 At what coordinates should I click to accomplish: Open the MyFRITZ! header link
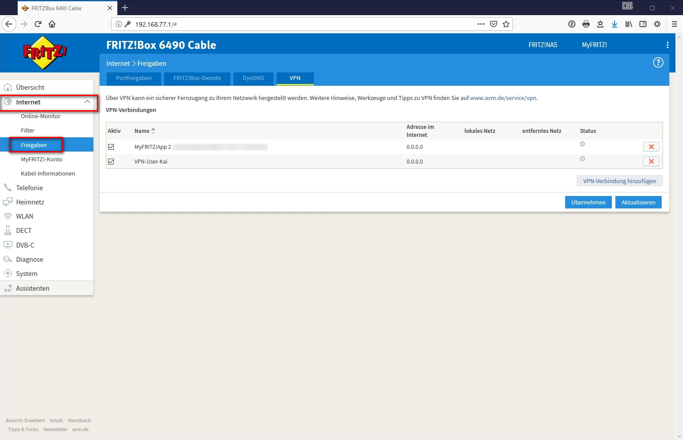click(x=594, y=45)
